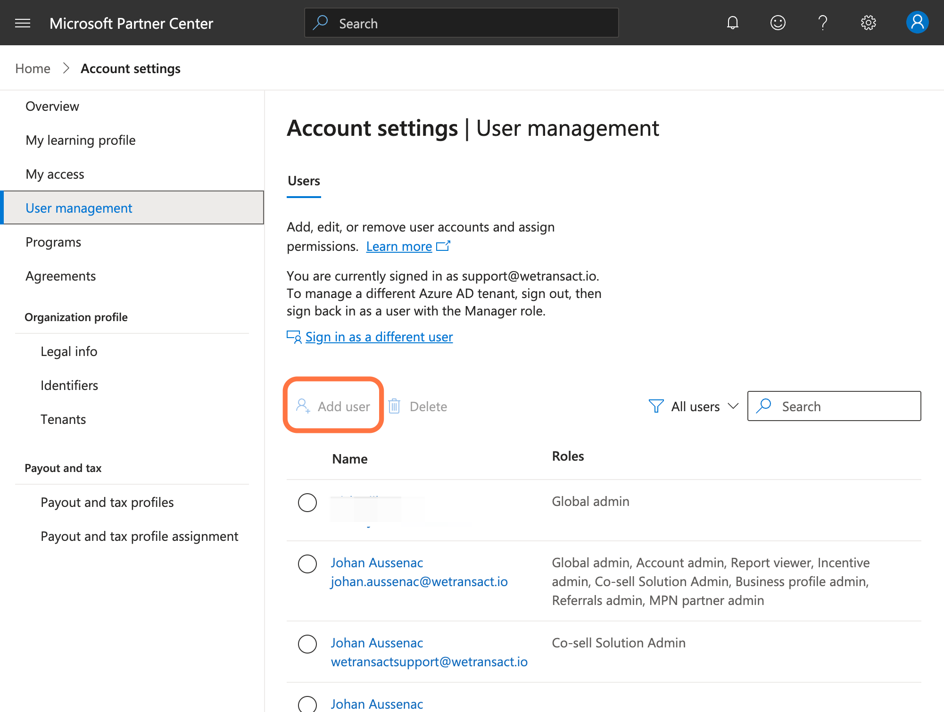
Task: Open My access page
Action: 55,174
